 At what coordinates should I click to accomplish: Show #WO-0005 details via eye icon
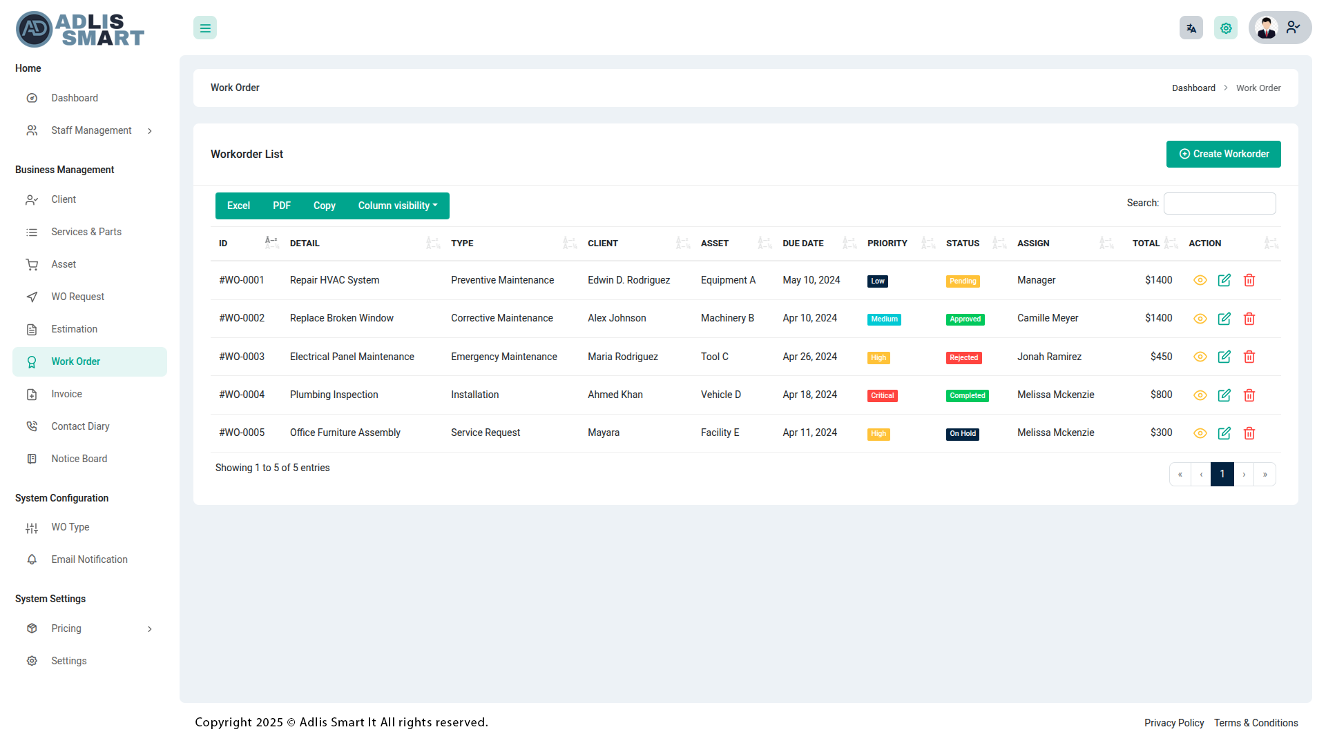1200,433
